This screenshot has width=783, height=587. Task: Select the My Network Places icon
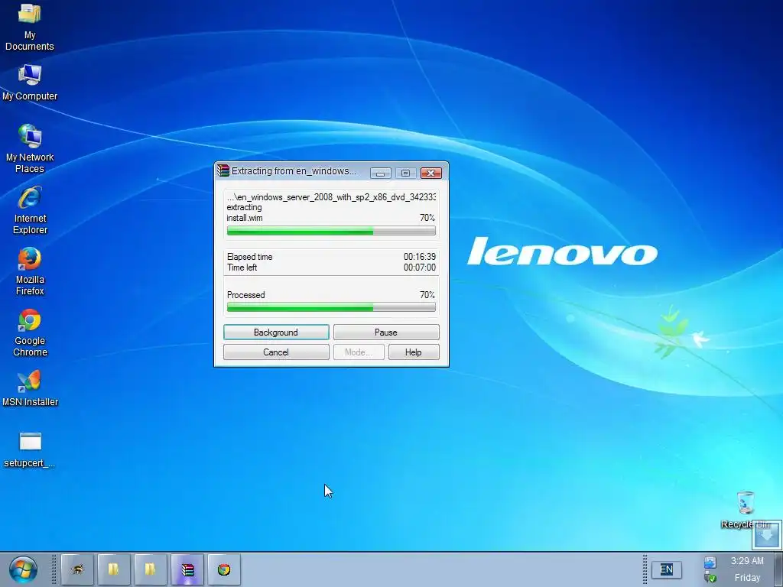[x=30, y=148]
